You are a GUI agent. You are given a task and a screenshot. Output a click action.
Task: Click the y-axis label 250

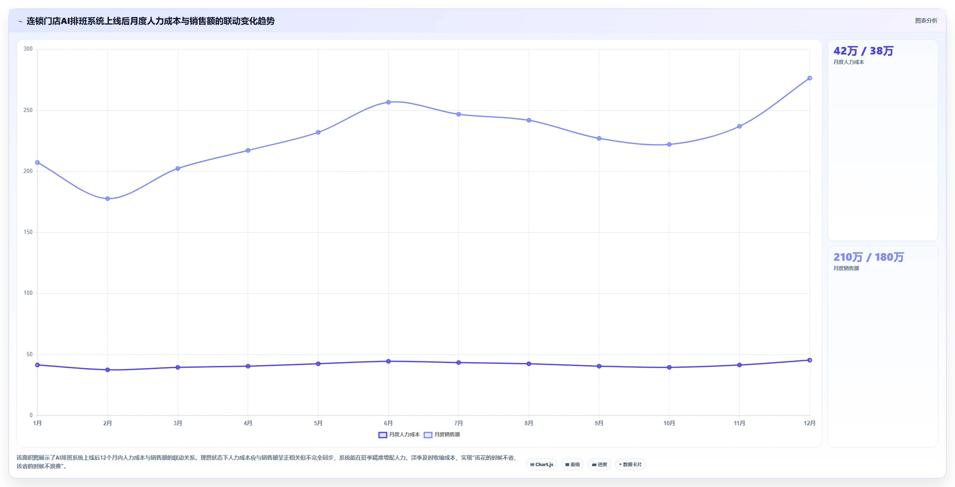point(28,110)
